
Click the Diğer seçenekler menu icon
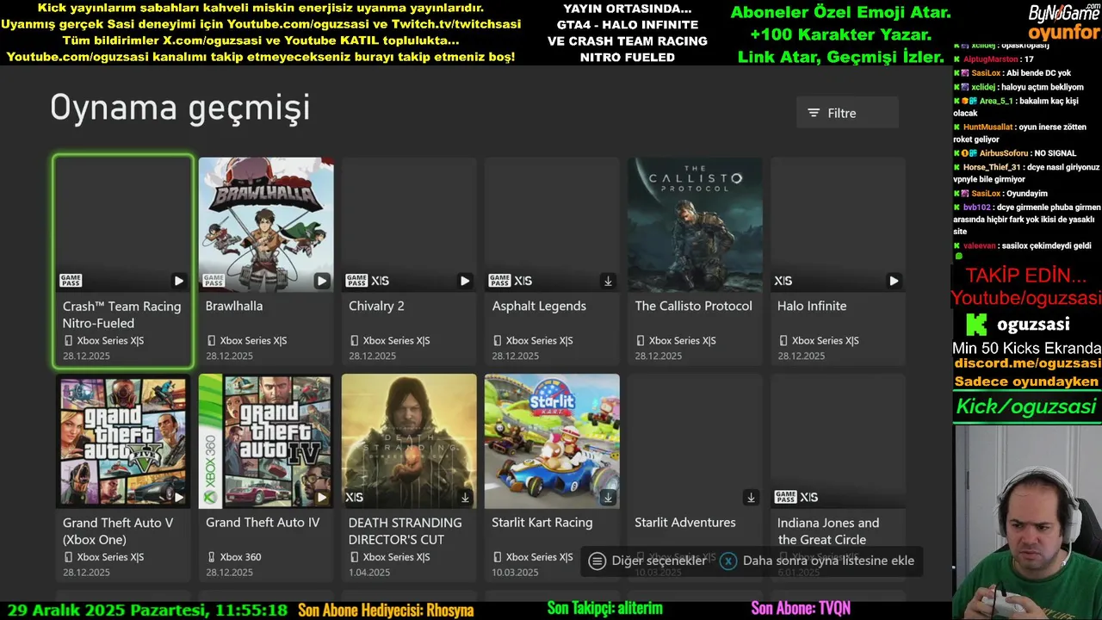coord(597,561)
